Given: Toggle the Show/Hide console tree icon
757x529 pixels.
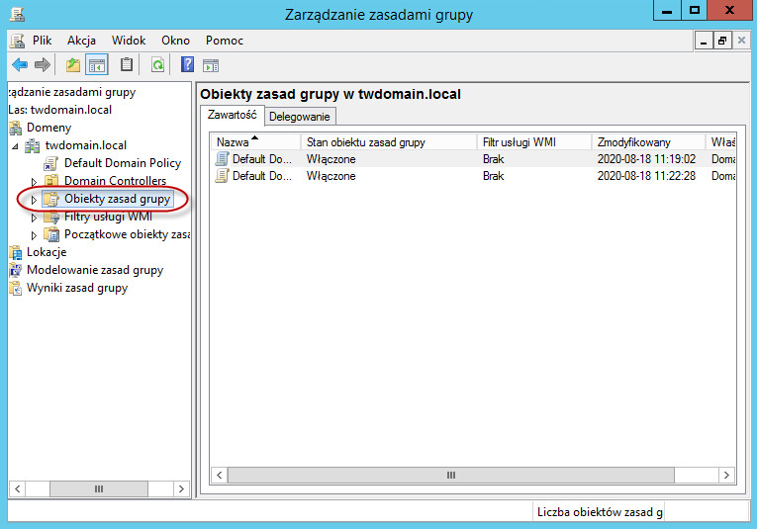Looking at the screenshot, I should [97, 65].
